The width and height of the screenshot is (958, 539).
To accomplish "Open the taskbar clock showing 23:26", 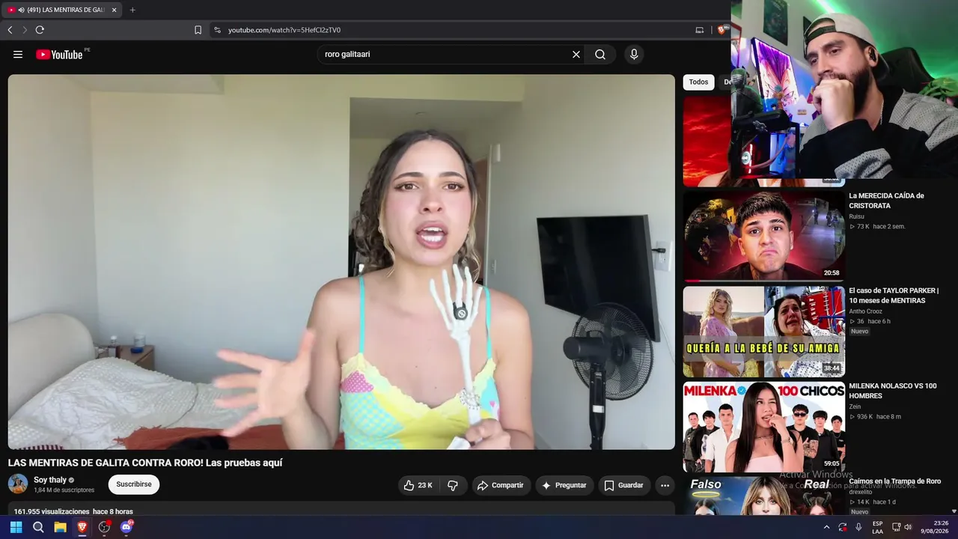I will pyautogui.click(x=935, y=527).
